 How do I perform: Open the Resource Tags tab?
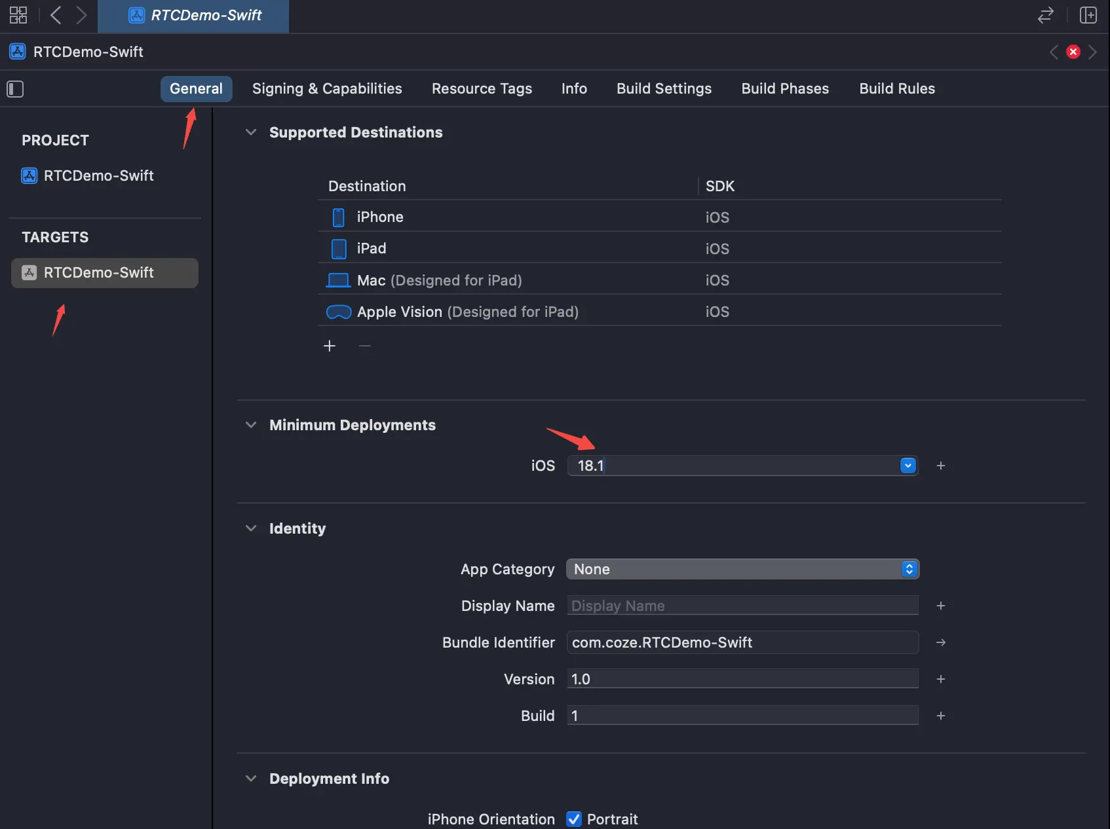[482, 89]
